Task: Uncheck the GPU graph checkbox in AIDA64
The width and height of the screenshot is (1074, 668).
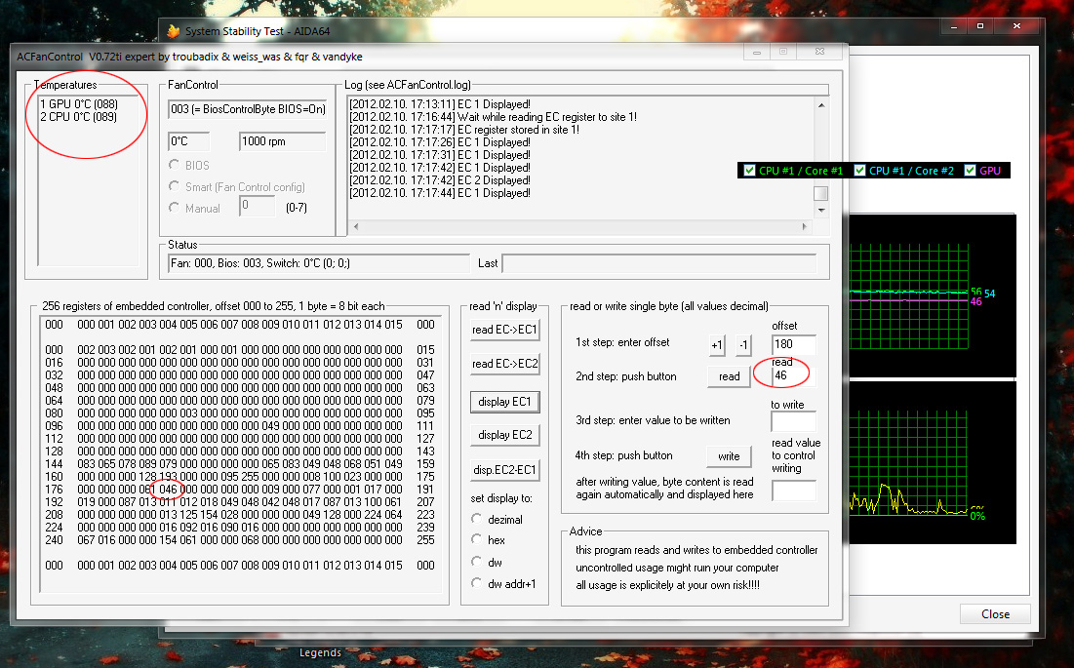Action: point(970,171)
